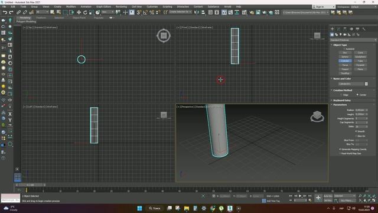Activate the Select and Rotate tool
The width and height of the screenshot is (378, 213).
pyautogui.click(x=85, y=12)
